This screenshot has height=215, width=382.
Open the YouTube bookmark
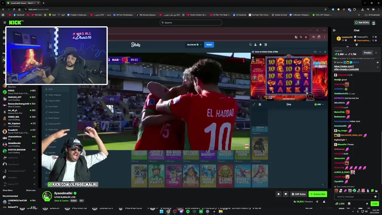pyautogui.click(x=36, y=15)
